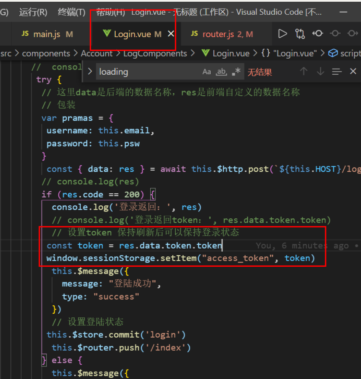The height and width of the screenshot is (379, 361).
Task: Expand the replace toggle in find widget
Action: click(90, 71)
